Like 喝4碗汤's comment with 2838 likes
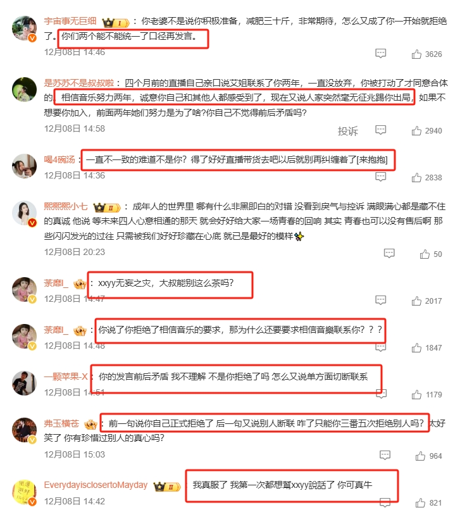This screenshot has height=517, width=460. point(416,178)
